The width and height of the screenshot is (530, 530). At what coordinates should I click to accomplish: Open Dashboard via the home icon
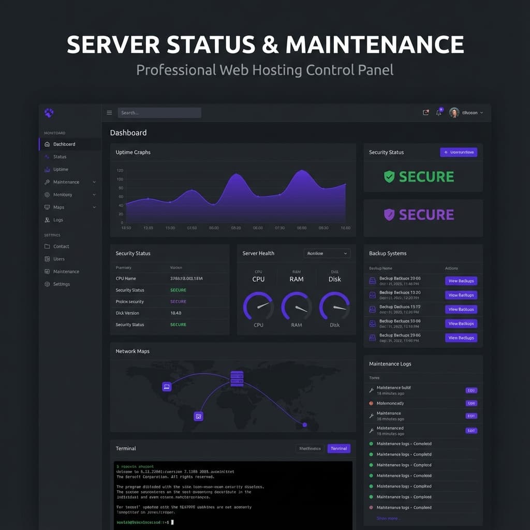click(47, 144)
